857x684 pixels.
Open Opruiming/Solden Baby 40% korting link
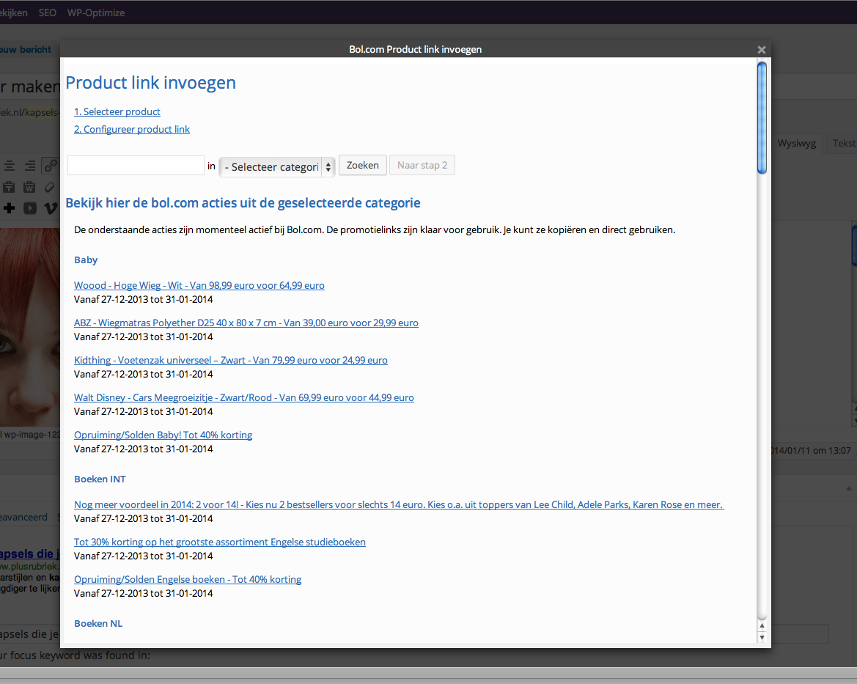point(163,435)
